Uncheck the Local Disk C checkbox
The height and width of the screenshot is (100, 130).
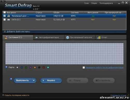(x=4, y=16)
